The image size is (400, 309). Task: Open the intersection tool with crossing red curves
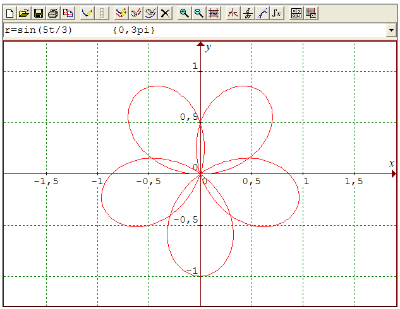point(233,13)
